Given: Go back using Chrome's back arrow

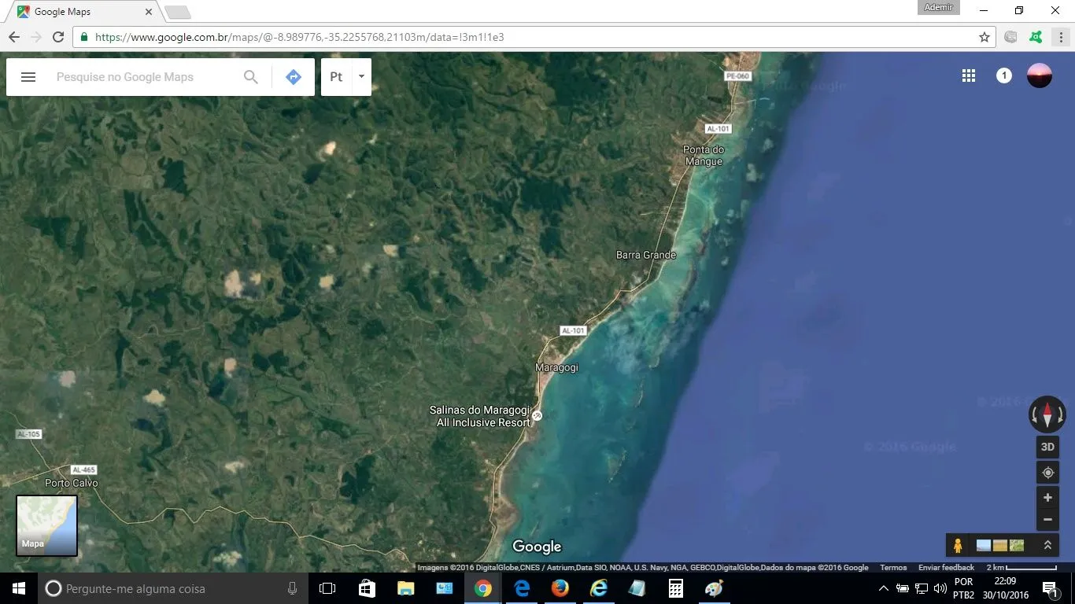Looking at the screenshot, I should 13,37.
